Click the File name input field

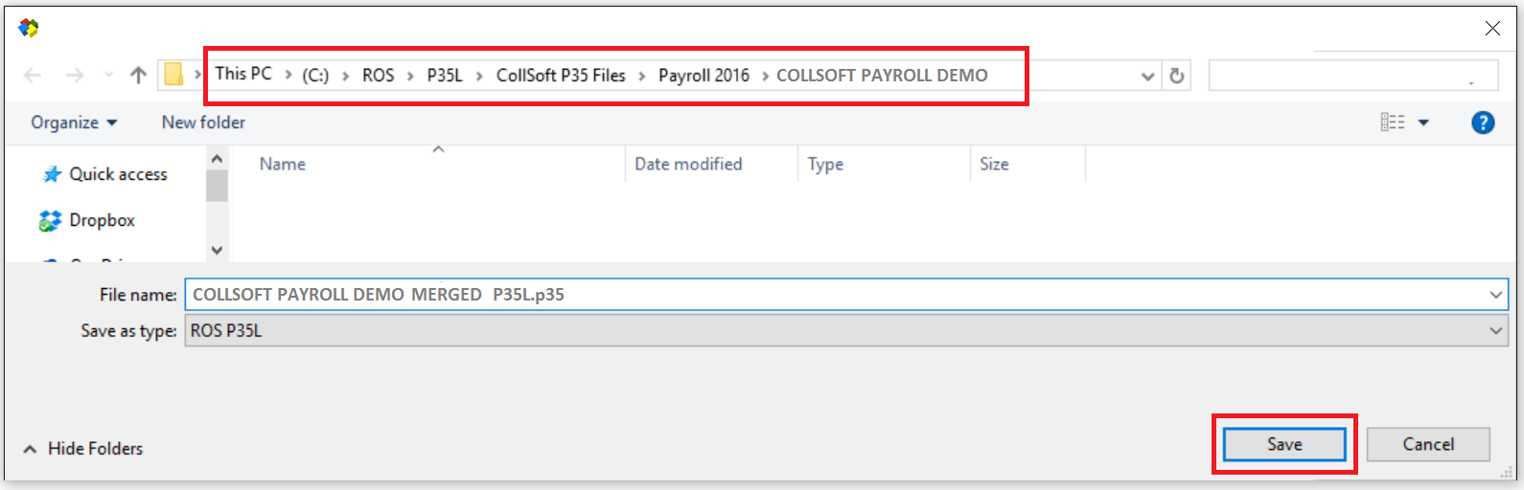(834, 295)
